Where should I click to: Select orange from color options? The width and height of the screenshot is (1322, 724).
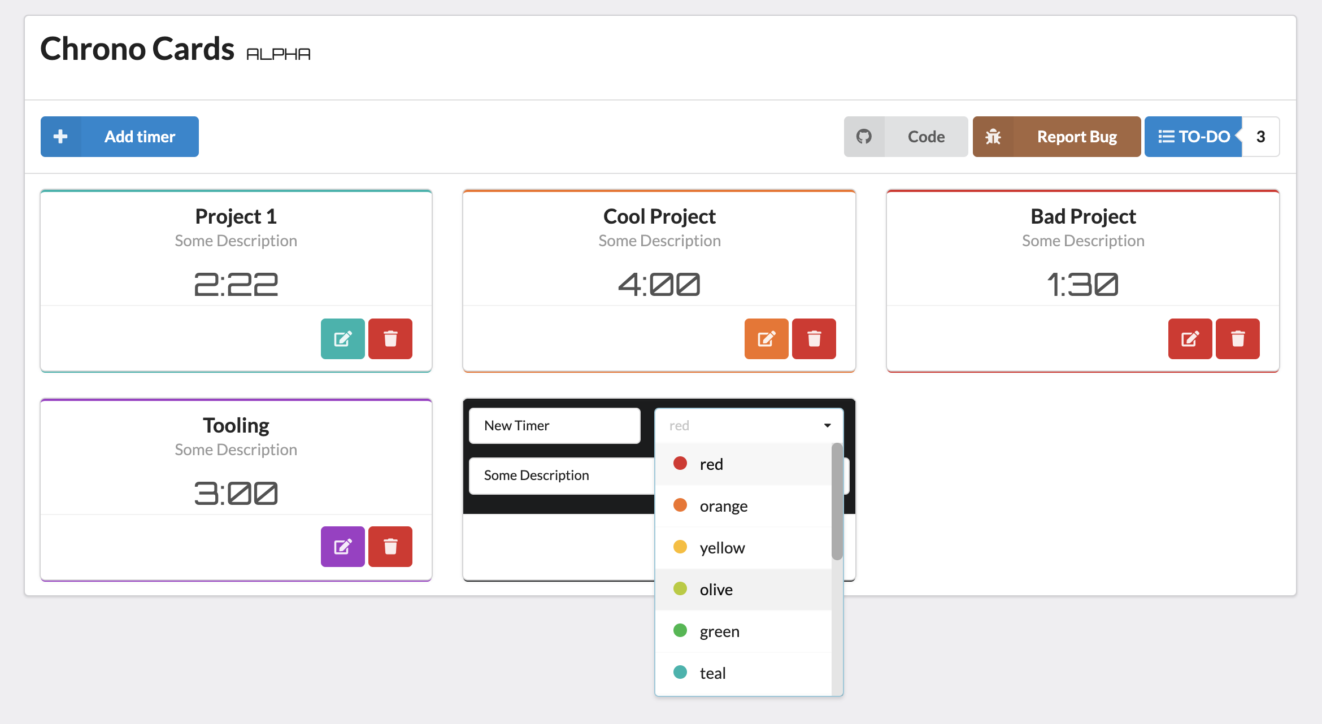pyautogui.click(x=722, y=505)
